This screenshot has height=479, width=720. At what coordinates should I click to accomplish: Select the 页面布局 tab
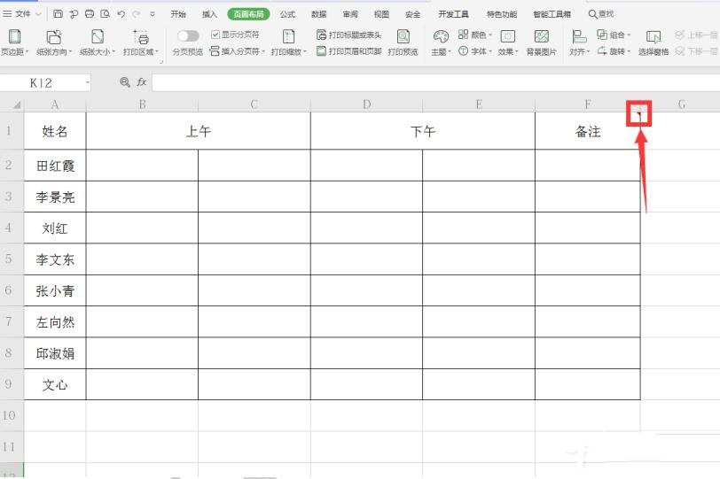pyautogui.click(x=248, y=14)
